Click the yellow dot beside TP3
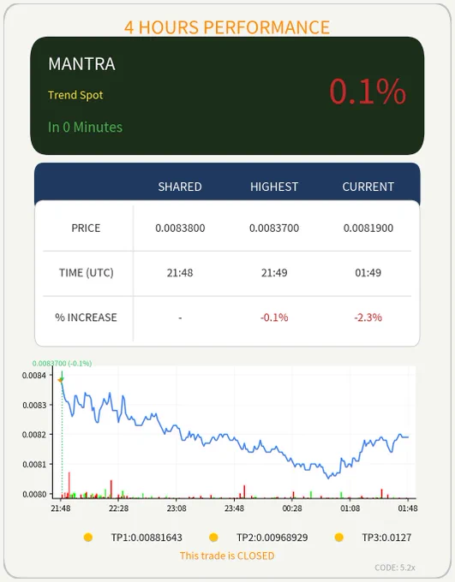 (338, 537)
